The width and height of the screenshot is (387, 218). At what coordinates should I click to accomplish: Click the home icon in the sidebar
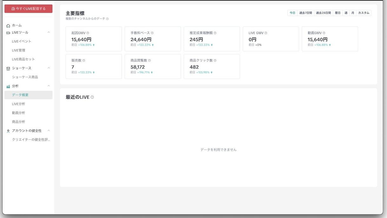click(8, 26)
